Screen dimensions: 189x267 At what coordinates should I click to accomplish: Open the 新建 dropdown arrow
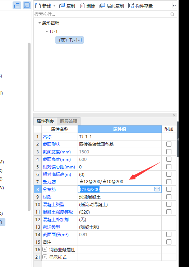point(55,6)
